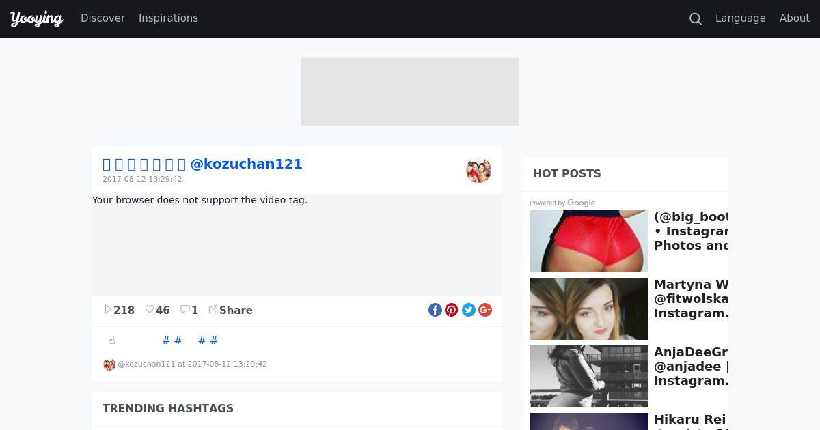Open the search magnifier icon
Screen dimensions: 820x430
point(696,19)
